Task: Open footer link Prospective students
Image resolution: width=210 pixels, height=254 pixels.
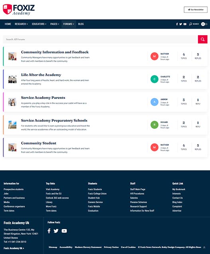Action: pos(14,189)
